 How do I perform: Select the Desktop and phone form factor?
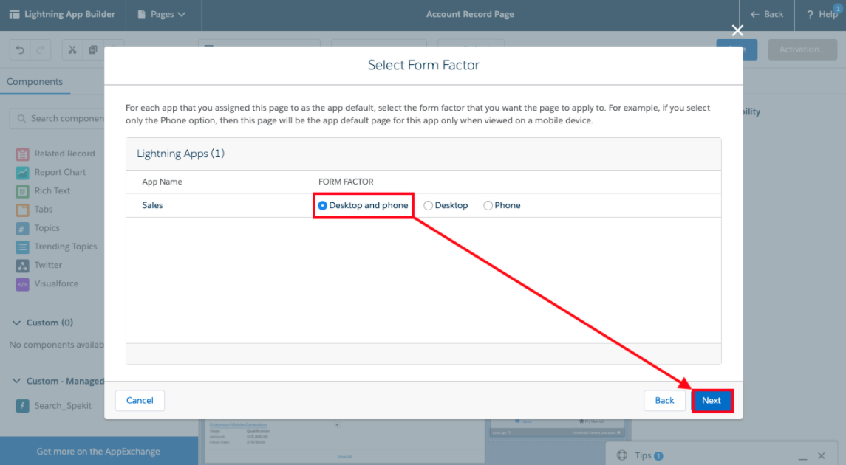point(322,205)
